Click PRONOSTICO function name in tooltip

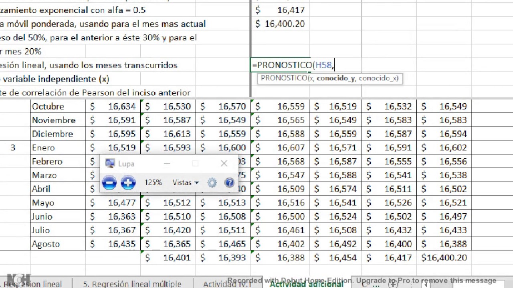283,78
